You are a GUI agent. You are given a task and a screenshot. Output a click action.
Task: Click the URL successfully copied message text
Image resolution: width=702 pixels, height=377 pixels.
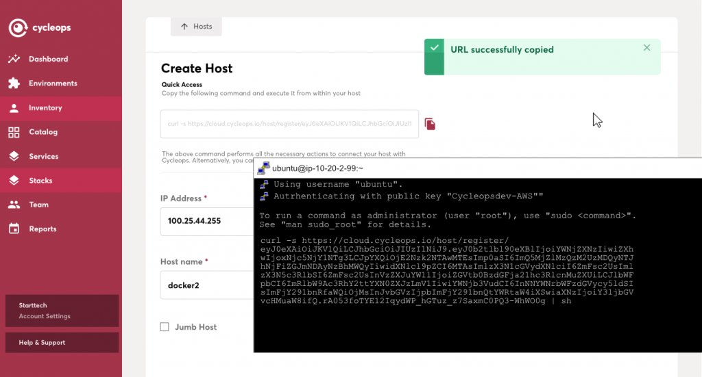click(502, 49)
